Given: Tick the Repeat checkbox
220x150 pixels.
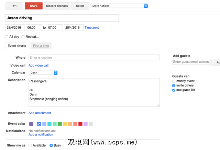Looking at the screenshot, I should click(x=23, y=37).
